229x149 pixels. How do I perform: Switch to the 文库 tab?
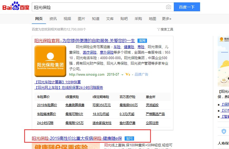(x=110, y=19)
